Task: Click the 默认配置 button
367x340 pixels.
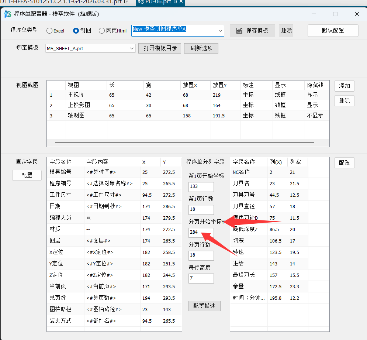Action: (x=333, y=31)
